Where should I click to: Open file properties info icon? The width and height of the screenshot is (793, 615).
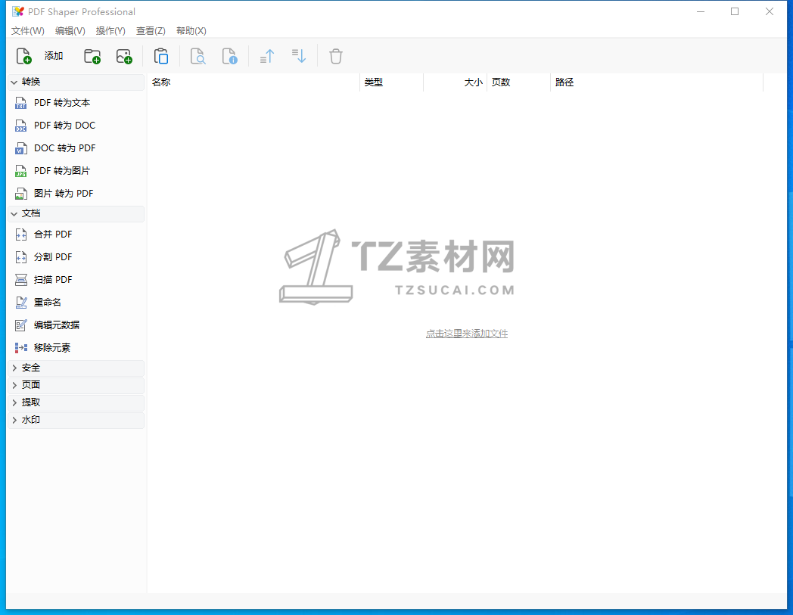coord(229,56)
